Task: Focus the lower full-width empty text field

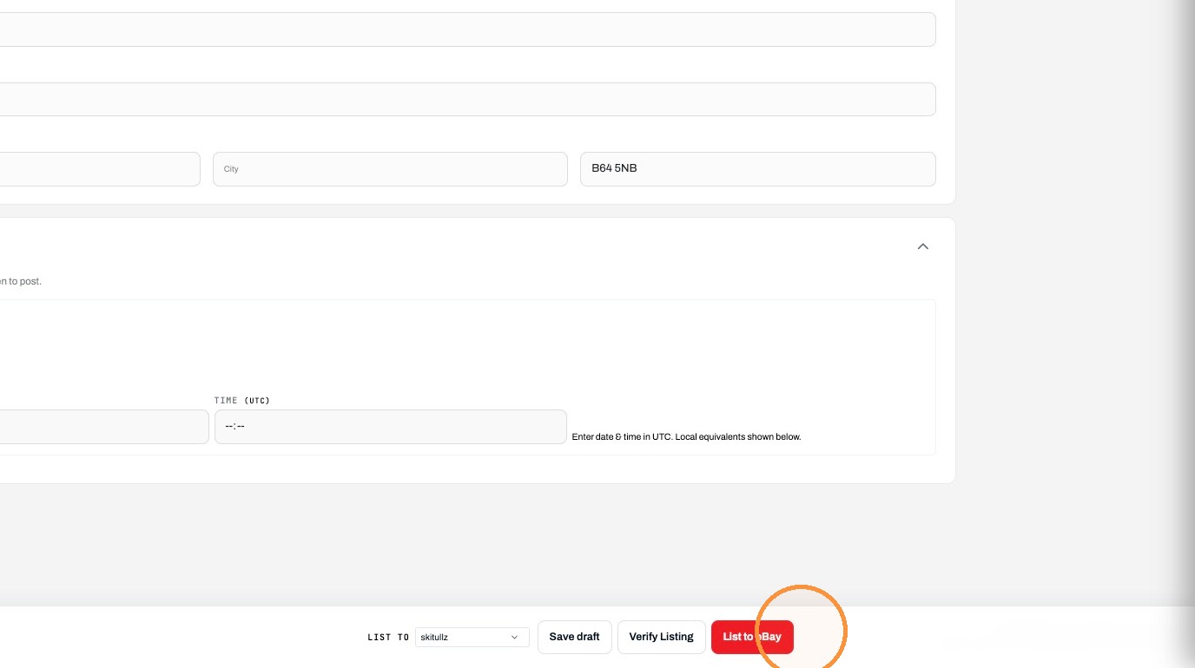Action: point(467,99)
